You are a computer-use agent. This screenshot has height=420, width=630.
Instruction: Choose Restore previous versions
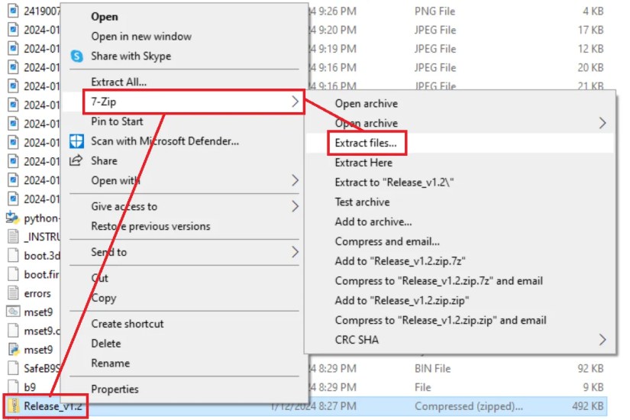(x=150, y=226)
